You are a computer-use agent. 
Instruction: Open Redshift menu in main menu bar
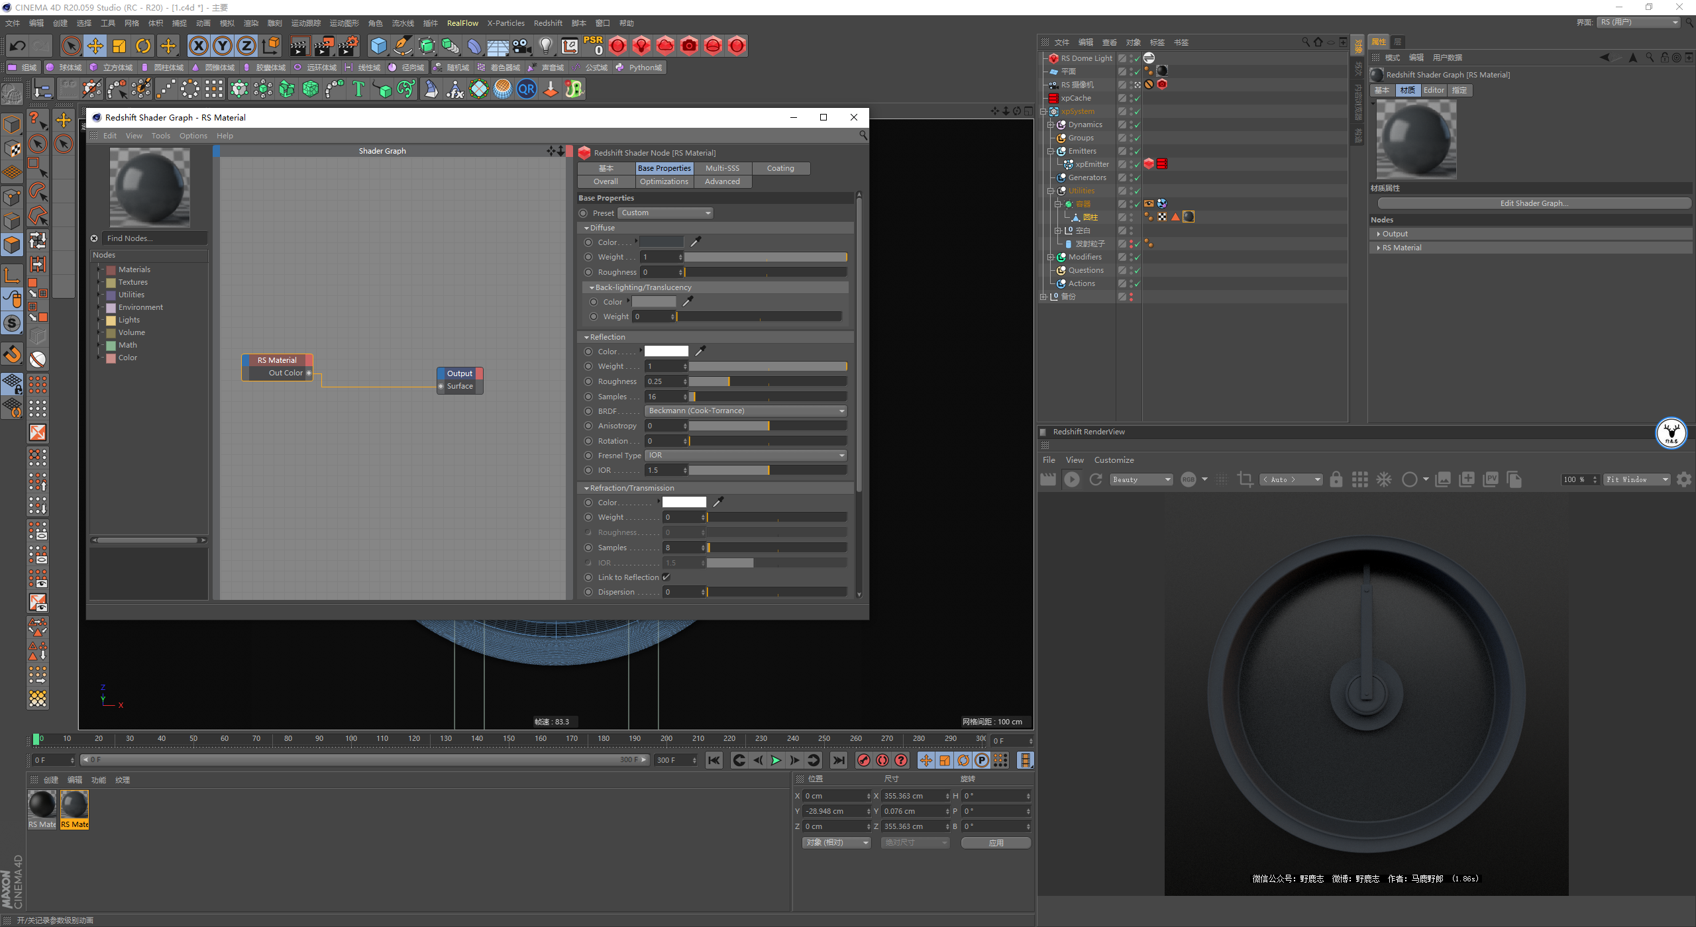[x=548, y=23]
